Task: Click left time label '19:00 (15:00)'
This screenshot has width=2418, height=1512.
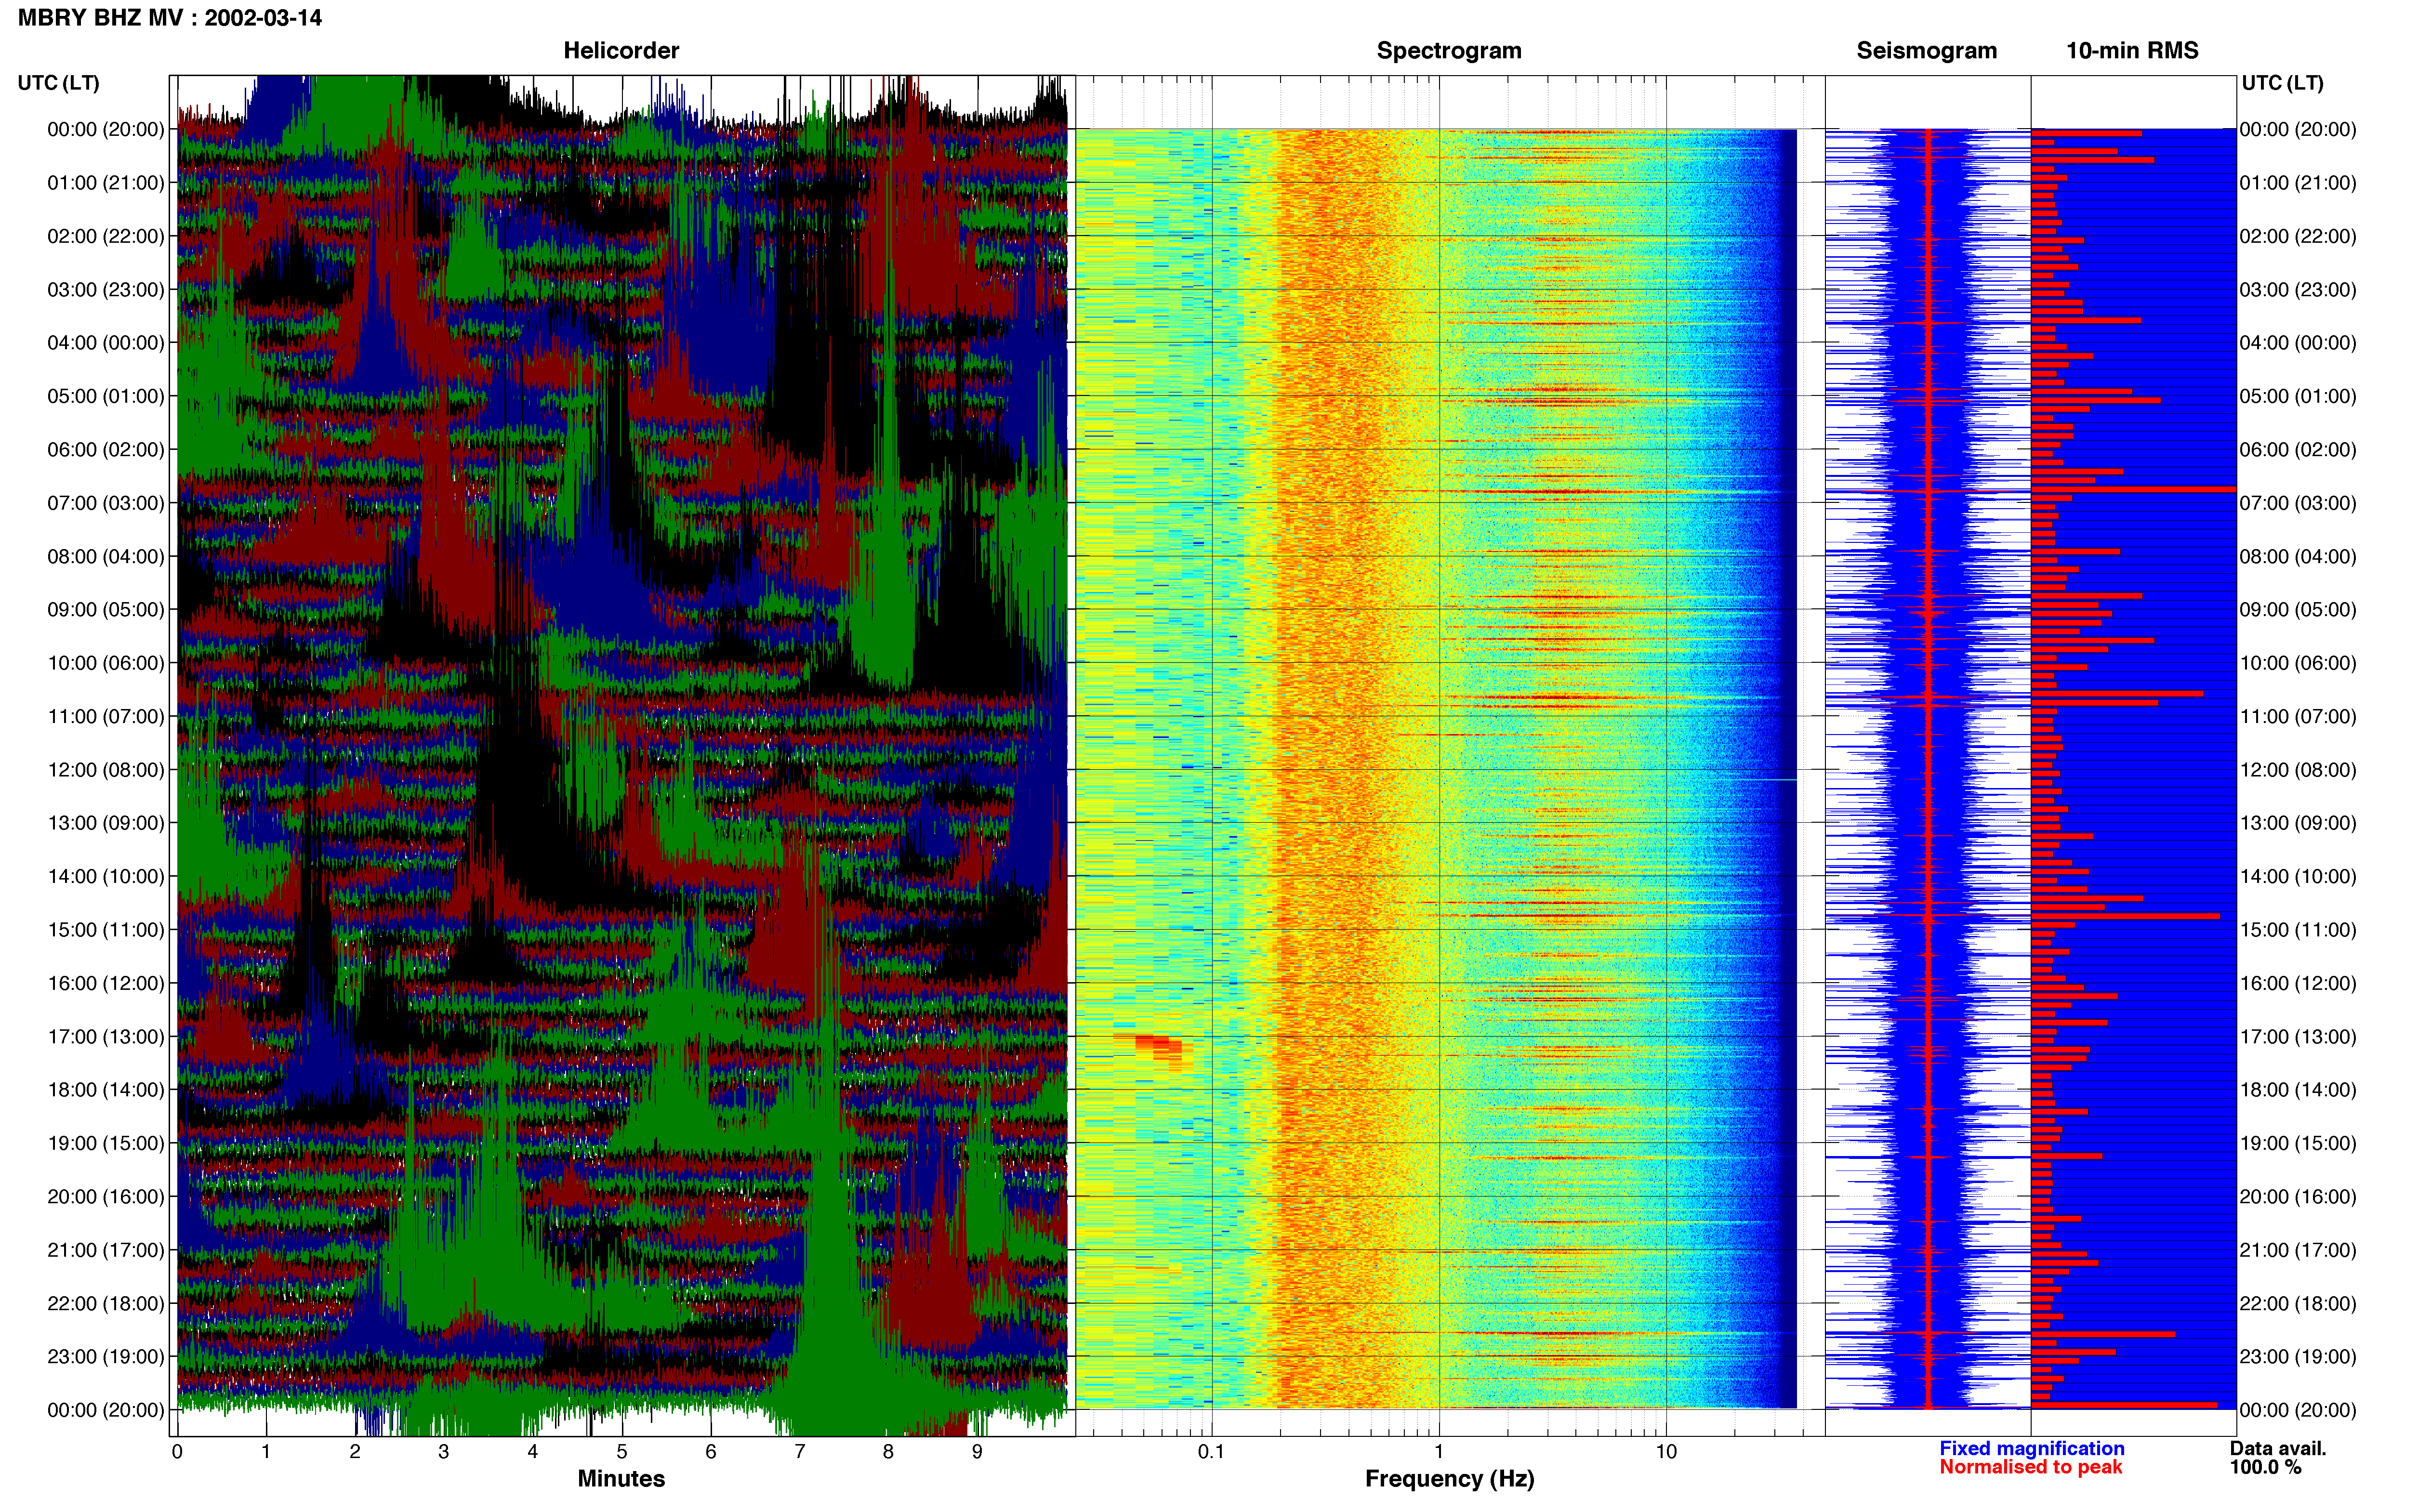Action: tap(106, 1143)
